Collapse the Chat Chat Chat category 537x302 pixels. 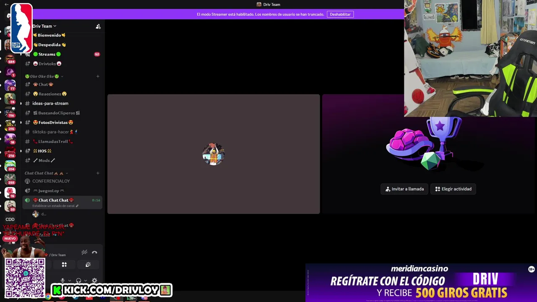coord(46,173)
